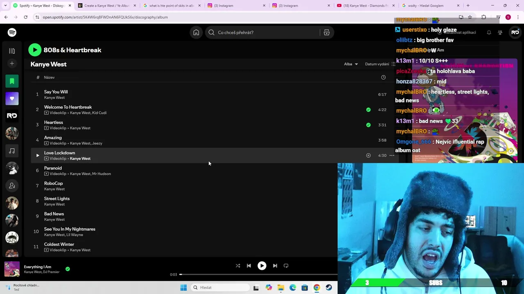The height and width of the screenshot is (294, 524).
Task: Toggle saved checkmark for Welcome To Heartbreak
Action: [368, 110]
